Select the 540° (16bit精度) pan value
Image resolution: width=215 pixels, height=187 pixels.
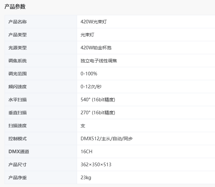click(98, 100)
